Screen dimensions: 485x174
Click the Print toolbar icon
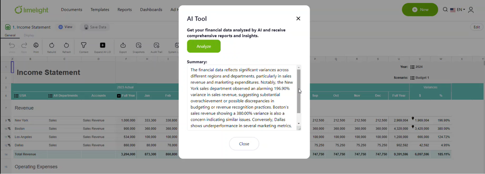tap(36, 45)
